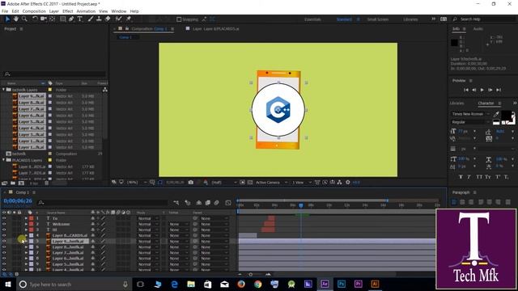
Task: Switch to the Essentials workspace
Action: pos(312,19)
